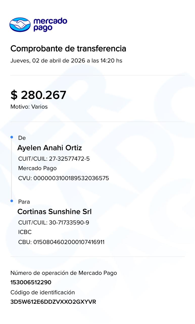
Task: Select sender name Ayelen Anahi Ortiz
Action: pyautogui.click(x=50, y=148)
